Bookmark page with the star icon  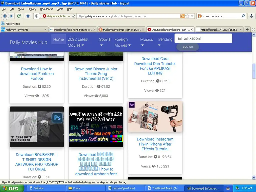(x=187, y=16)
